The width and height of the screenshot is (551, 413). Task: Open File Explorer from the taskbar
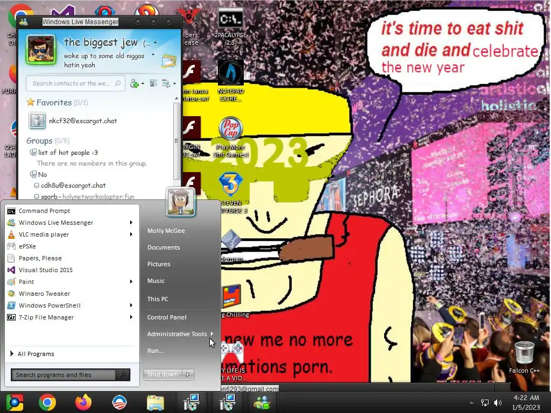(x=156, y=402)
